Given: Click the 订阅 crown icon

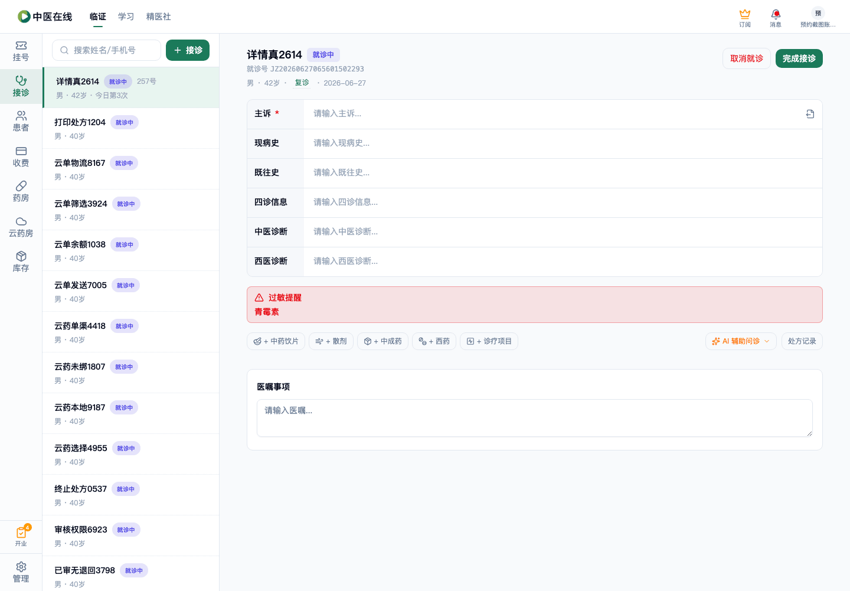Looking at the screenshot, I should (745, 18).
